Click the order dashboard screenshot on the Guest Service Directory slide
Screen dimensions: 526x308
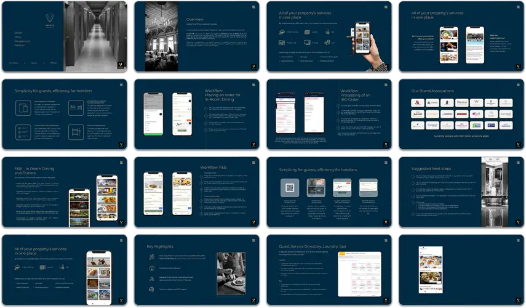tap(360, 274)
